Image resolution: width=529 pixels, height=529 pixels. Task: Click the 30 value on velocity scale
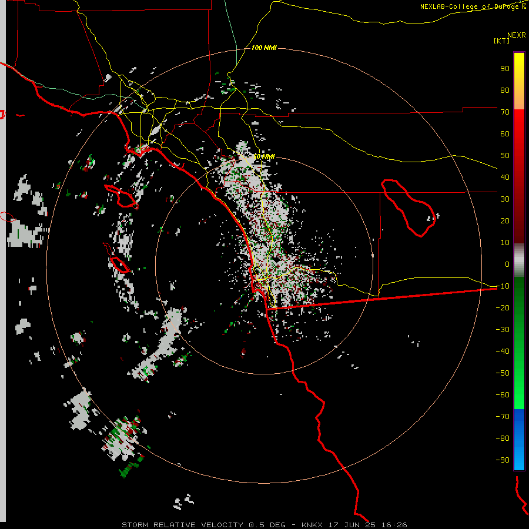pos(505,199)
